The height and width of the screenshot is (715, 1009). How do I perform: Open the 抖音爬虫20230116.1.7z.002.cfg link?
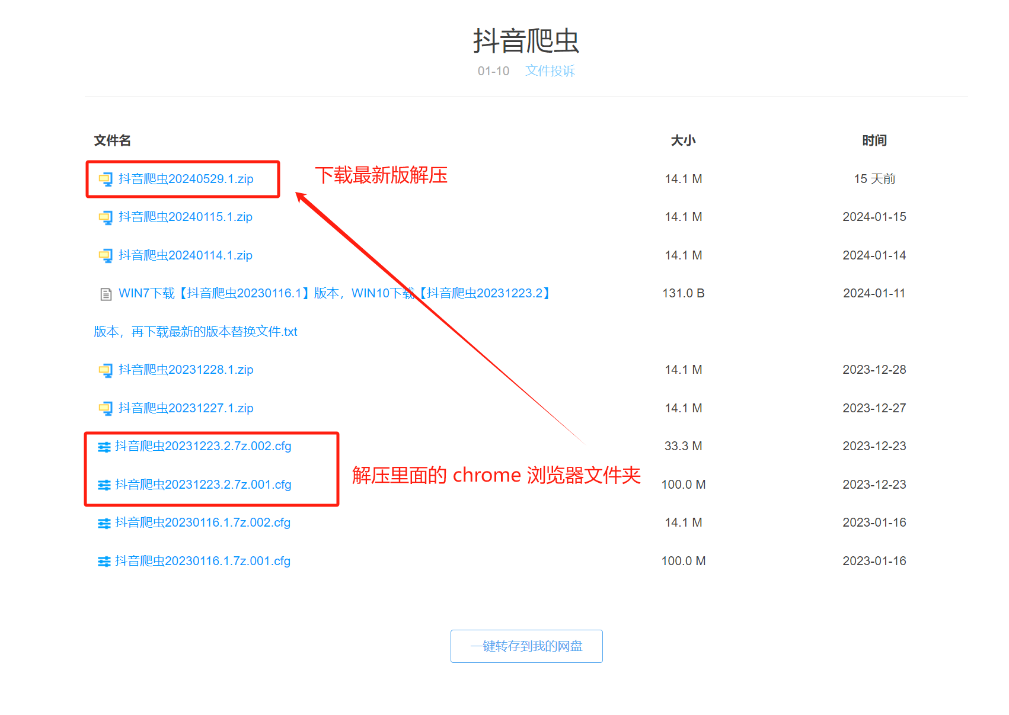[x=203, y=522]
